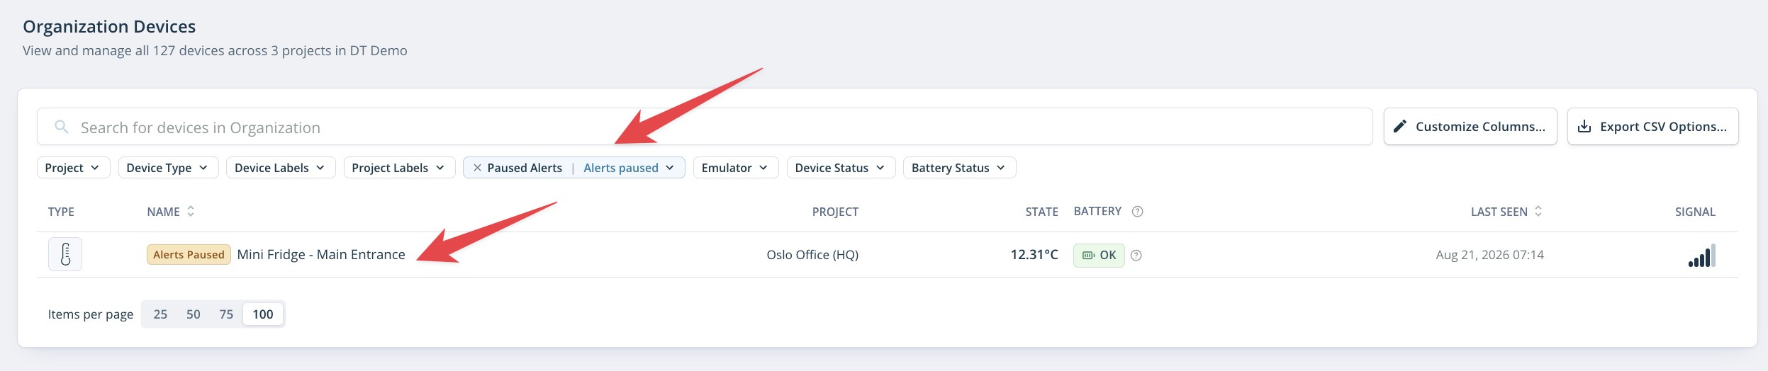Click the thermometer device type icon
This screenshot has width=1768, height=371.
tap(65, 254)
